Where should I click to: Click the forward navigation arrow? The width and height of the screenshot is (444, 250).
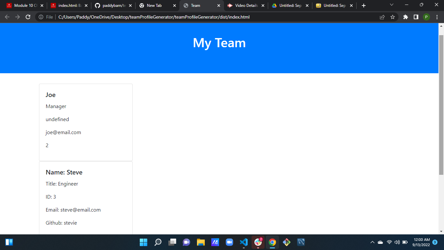(17, 17)
